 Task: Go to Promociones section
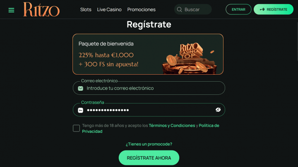[142, 9]
